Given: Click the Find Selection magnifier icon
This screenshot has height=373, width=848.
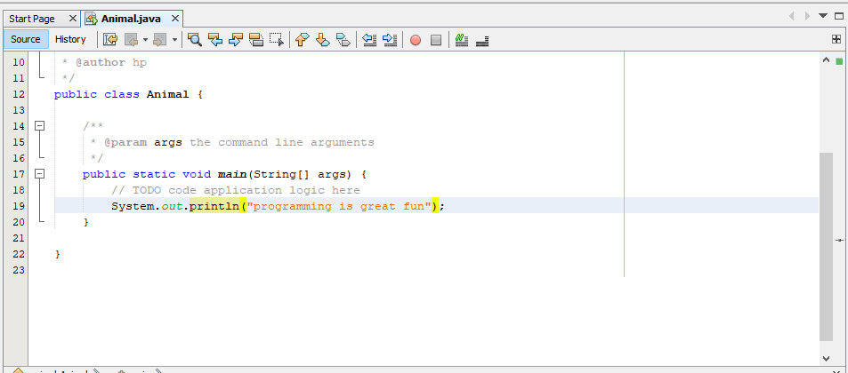Looking at the screenshot, I should [195, 39].
